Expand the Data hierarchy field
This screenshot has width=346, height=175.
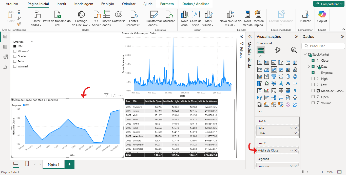pos(309,66)
